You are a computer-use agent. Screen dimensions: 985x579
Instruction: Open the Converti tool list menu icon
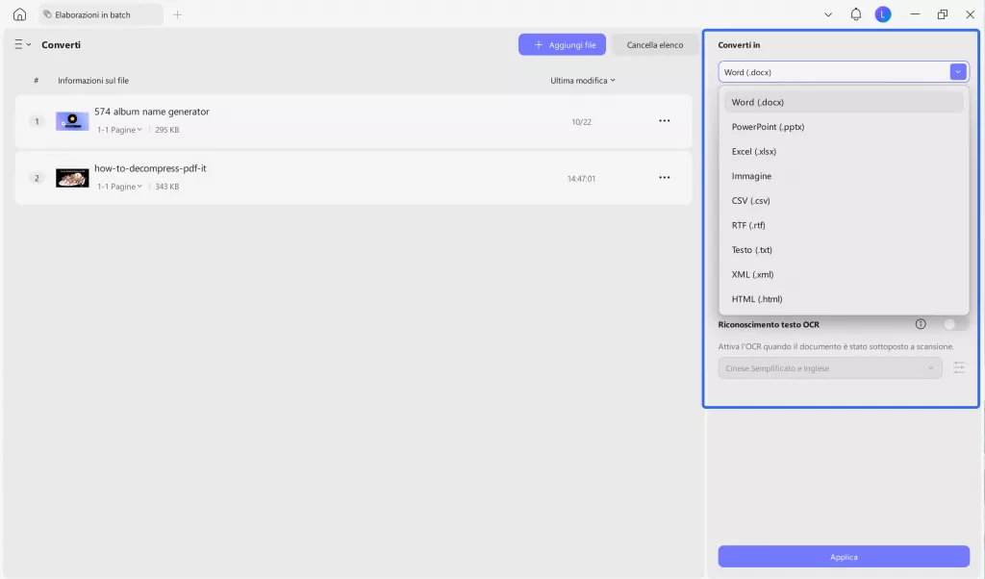(x=22, y=44)
